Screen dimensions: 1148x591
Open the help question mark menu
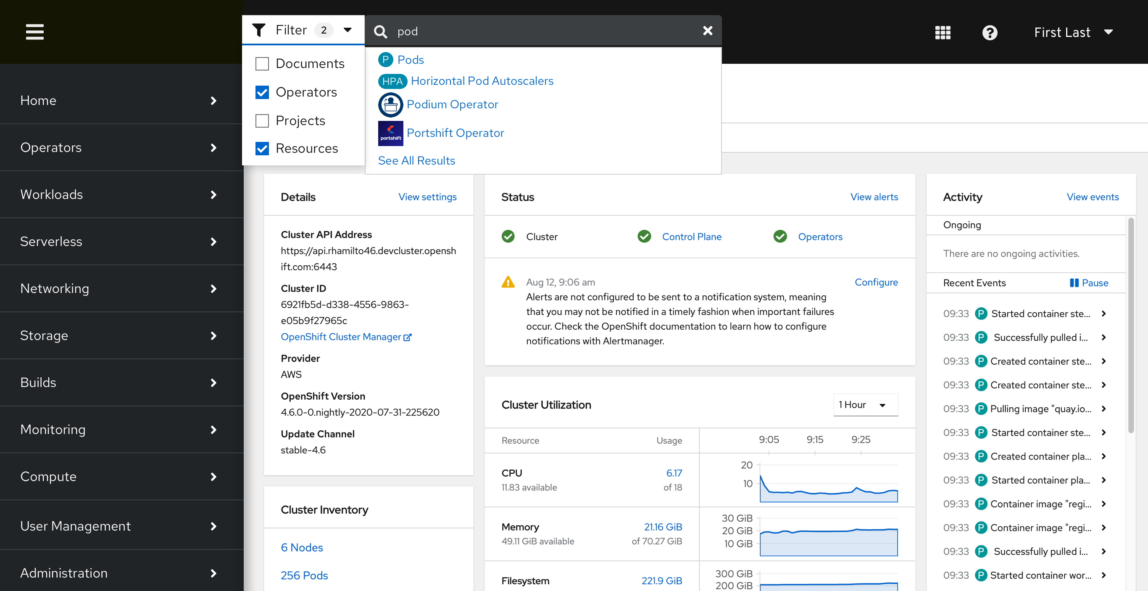tap(990, 32)
